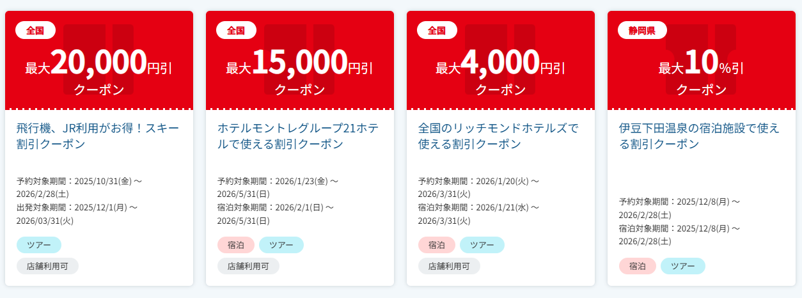
Task: Open the Richmond Hotels coupon link
Action: tap(500, 136)
